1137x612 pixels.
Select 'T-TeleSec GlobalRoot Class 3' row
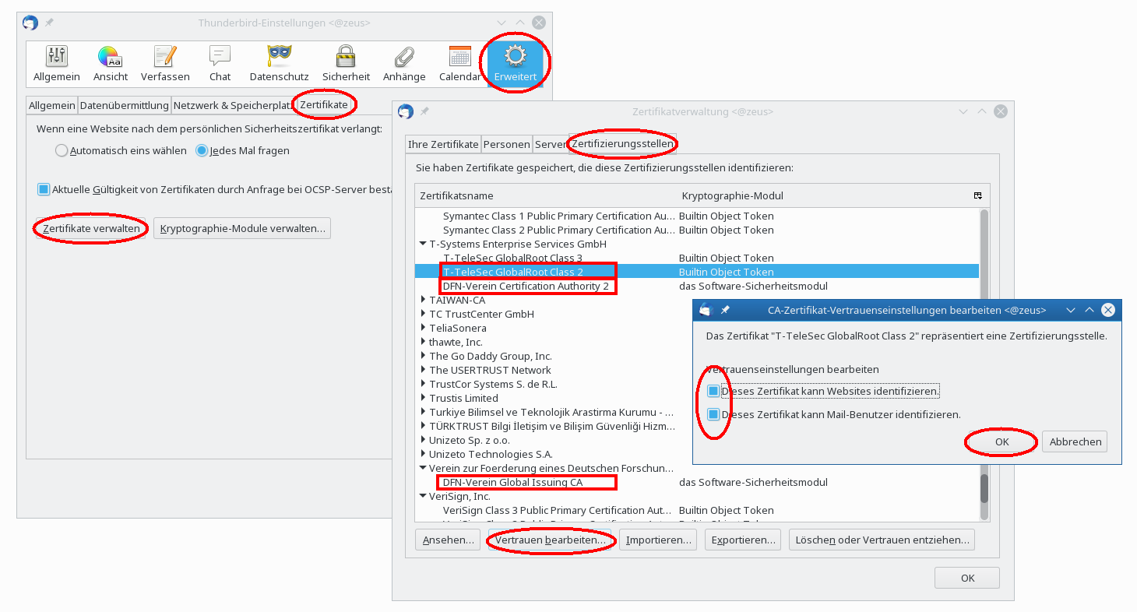(x=697, y=258)
